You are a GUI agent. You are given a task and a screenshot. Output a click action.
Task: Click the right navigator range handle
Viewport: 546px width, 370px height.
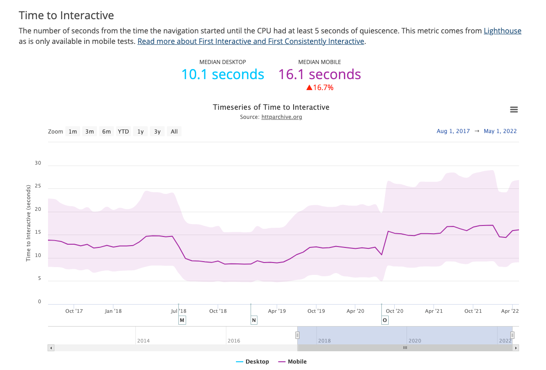pos(512,335)
